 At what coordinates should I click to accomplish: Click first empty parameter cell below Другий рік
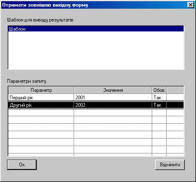pos(41,113)
